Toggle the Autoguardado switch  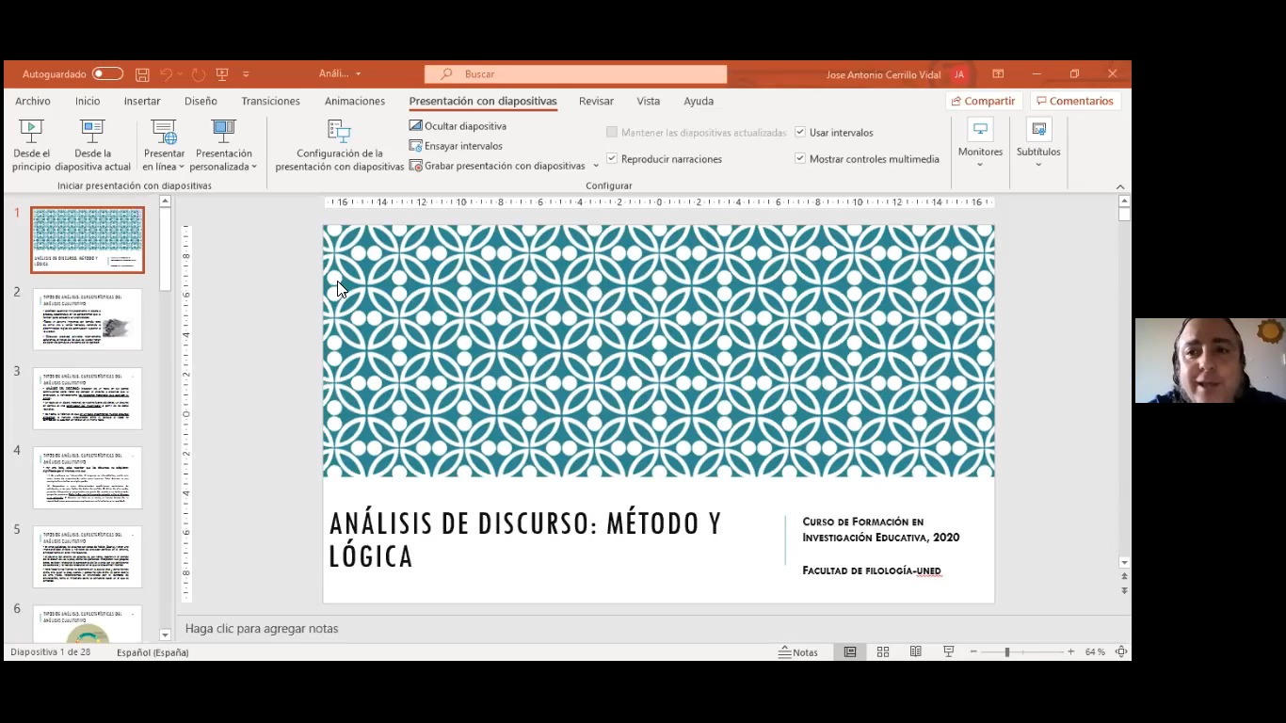(107, 74)
